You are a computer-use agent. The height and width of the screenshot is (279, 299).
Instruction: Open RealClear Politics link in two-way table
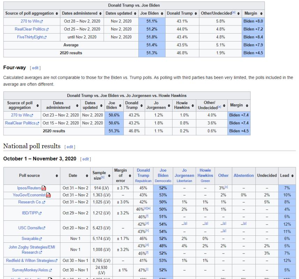coord(32,29)
